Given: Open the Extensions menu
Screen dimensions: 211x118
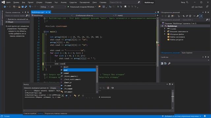Looking at the screenshot, I should pyautogui.click(x=84, y=2).
